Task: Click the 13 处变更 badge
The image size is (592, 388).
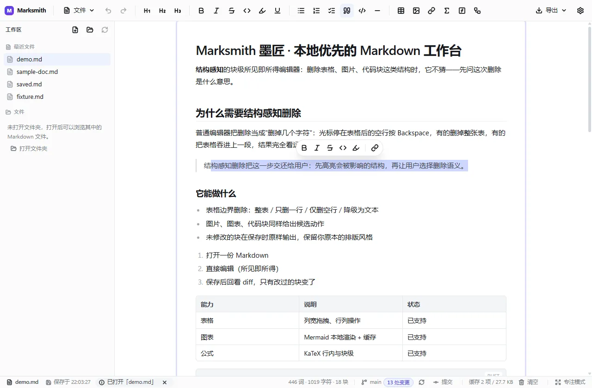Action: click(398, 382)
